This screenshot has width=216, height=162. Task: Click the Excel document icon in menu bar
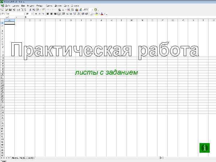(x=2, y=5)
